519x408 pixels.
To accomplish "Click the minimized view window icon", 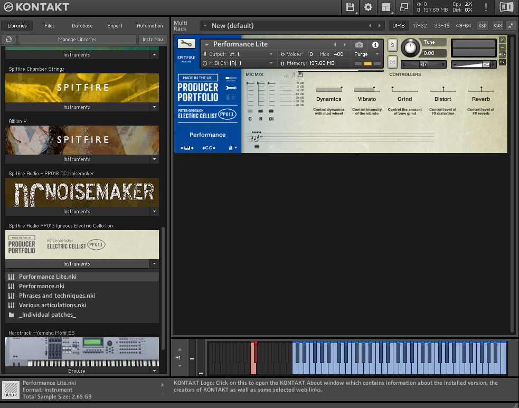I will coord(404,7).
